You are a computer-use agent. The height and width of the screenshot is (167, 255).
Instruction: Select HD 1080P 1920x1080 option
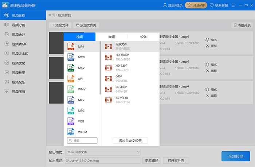(130, 57)
